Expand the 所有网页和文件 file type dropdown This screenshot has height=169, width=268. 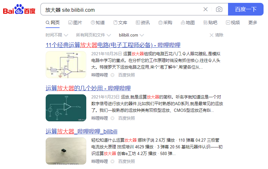[94, 35]
